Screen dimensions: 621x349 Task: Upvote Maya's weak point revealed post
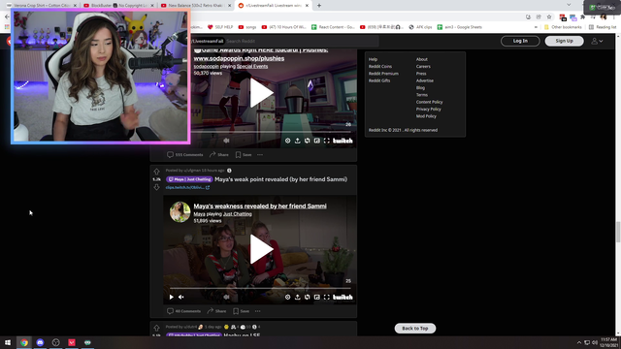coord(156,172)
